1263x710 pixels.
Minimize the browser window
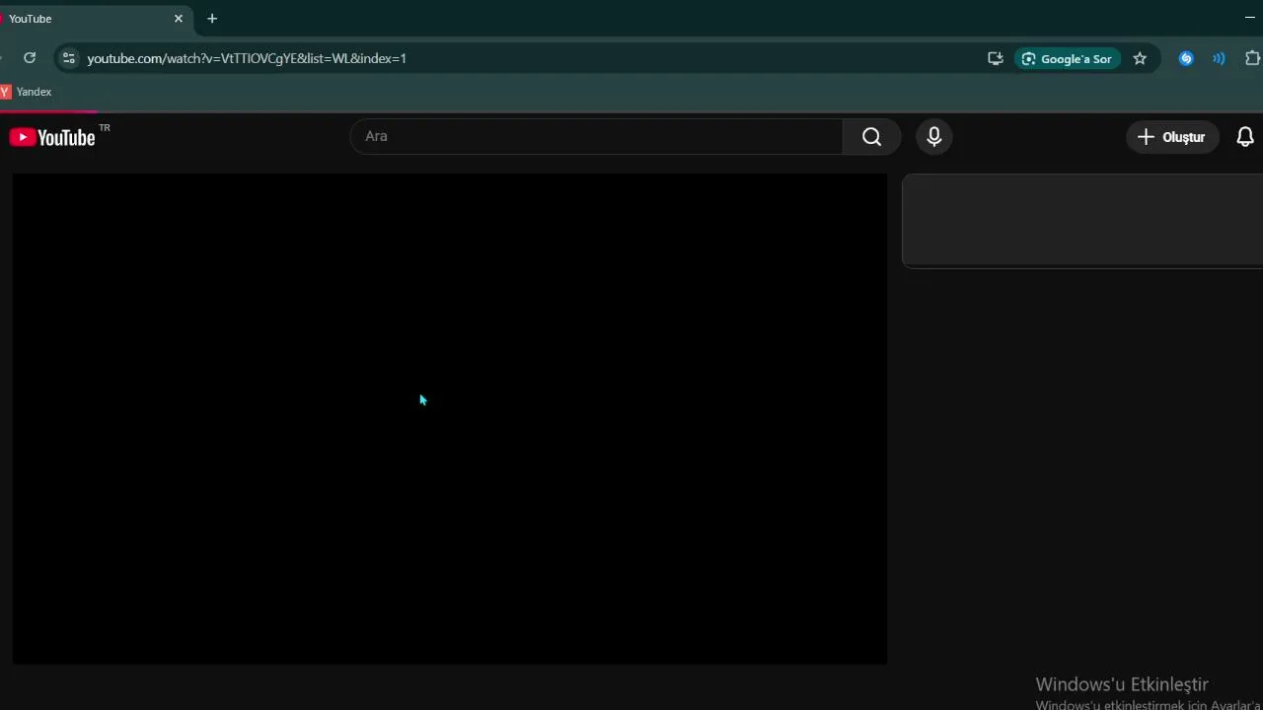tap(1250, 18)
